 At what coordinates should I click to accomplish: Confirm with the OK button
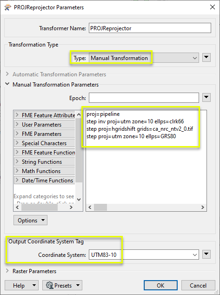160,285
